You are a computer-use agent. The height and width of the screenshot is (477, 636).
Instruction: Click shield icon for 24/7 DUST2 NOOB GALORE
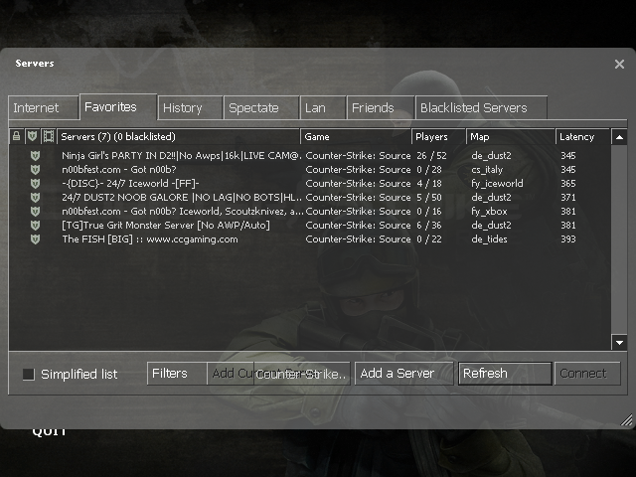point(36,197)
